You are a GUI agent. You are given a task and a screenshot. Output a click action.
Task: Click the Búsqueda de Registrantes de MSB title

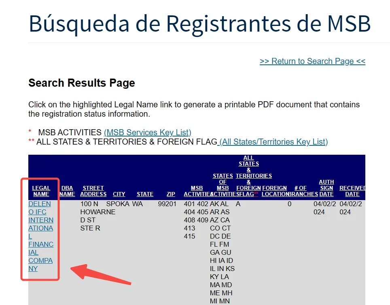tap(200, 23)
